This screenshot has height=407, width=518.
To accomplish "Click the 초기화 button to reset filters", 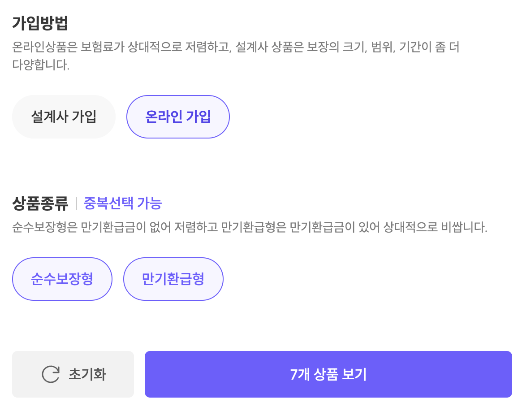I will pyautogui.click(x=73, y=374).
